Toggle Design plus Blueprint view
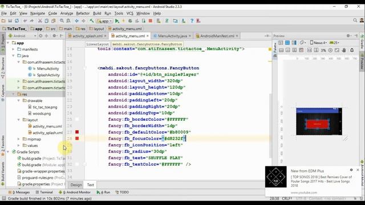 (x=294, y=43)
